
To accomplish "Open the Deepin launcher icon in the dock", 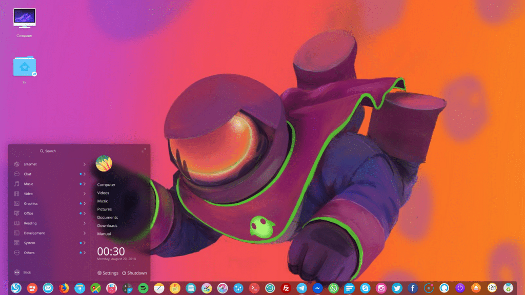I will click(16, 288).
